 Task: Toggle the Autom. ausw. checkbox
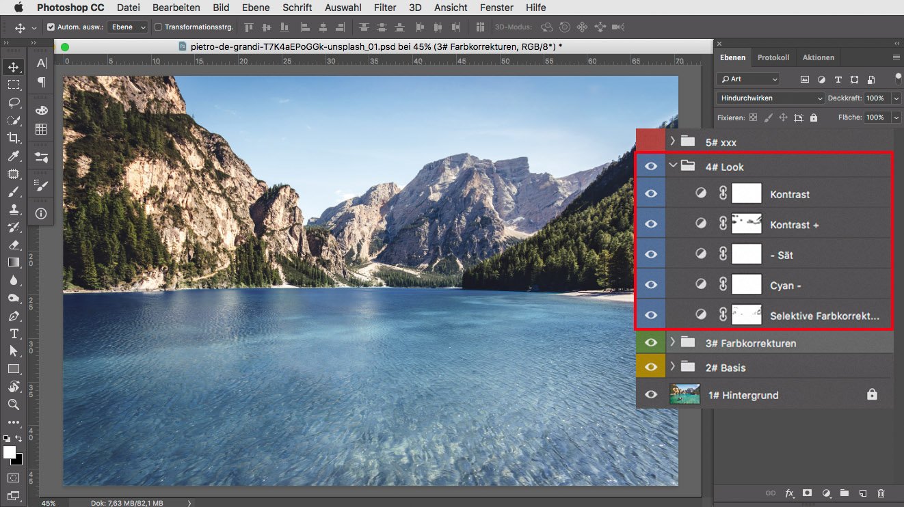click(x=51, y=27)
